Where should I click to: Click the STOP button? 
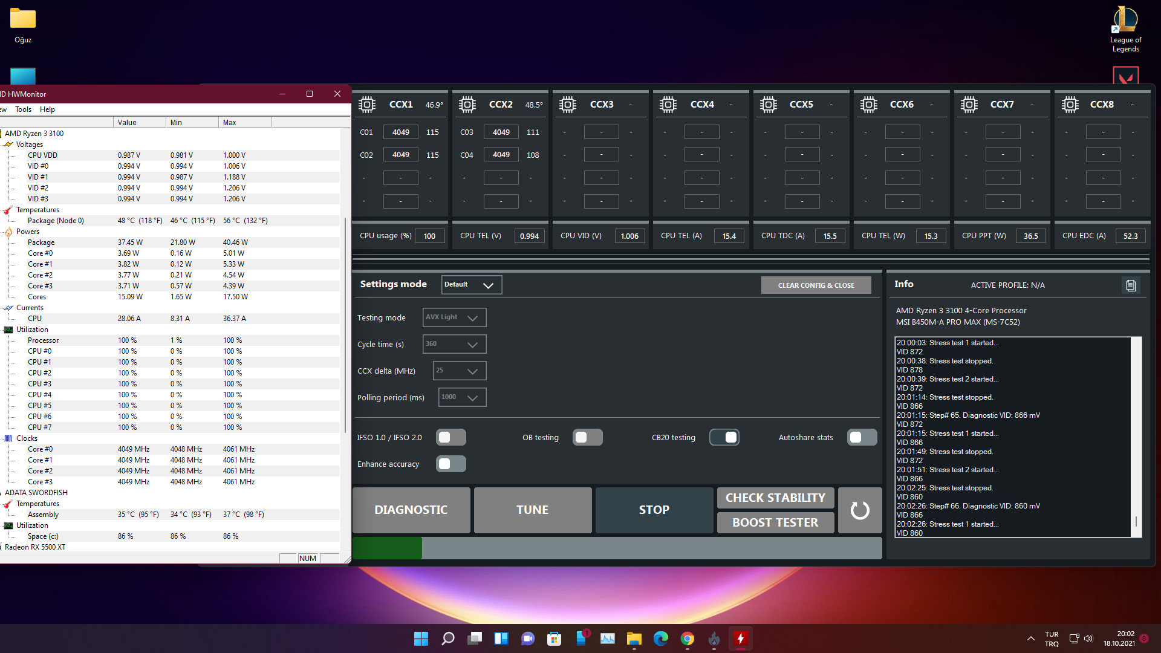pos(654,510)
